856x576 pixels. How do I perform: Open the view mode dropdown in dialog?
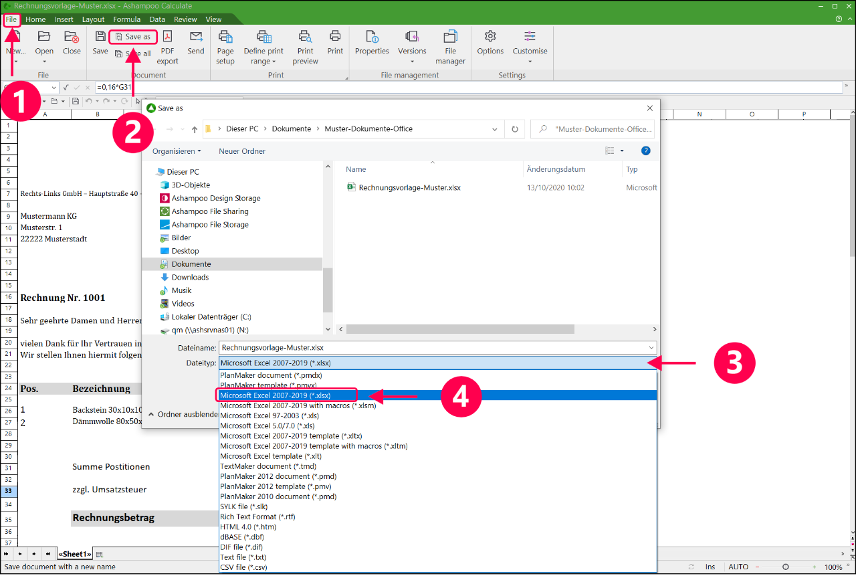click(622, 151)
